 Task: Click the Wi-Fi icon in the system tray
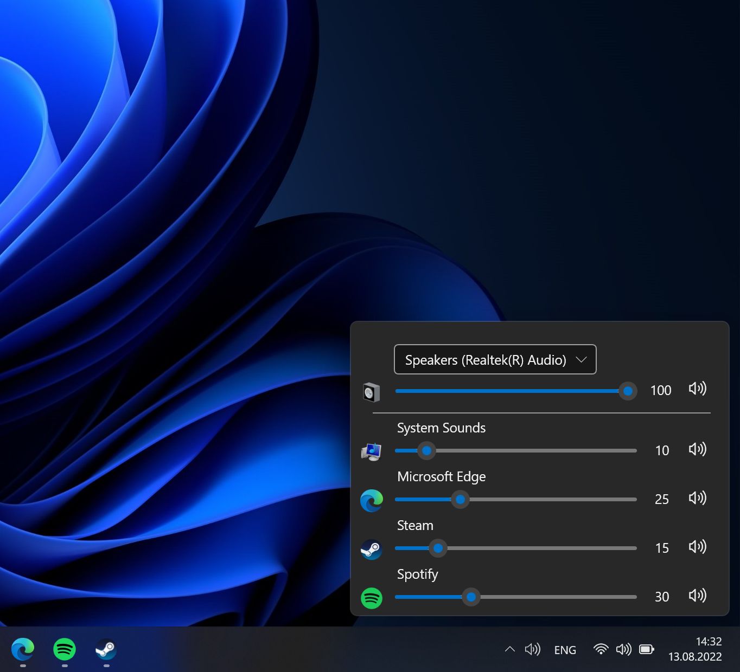click(601, 649)
